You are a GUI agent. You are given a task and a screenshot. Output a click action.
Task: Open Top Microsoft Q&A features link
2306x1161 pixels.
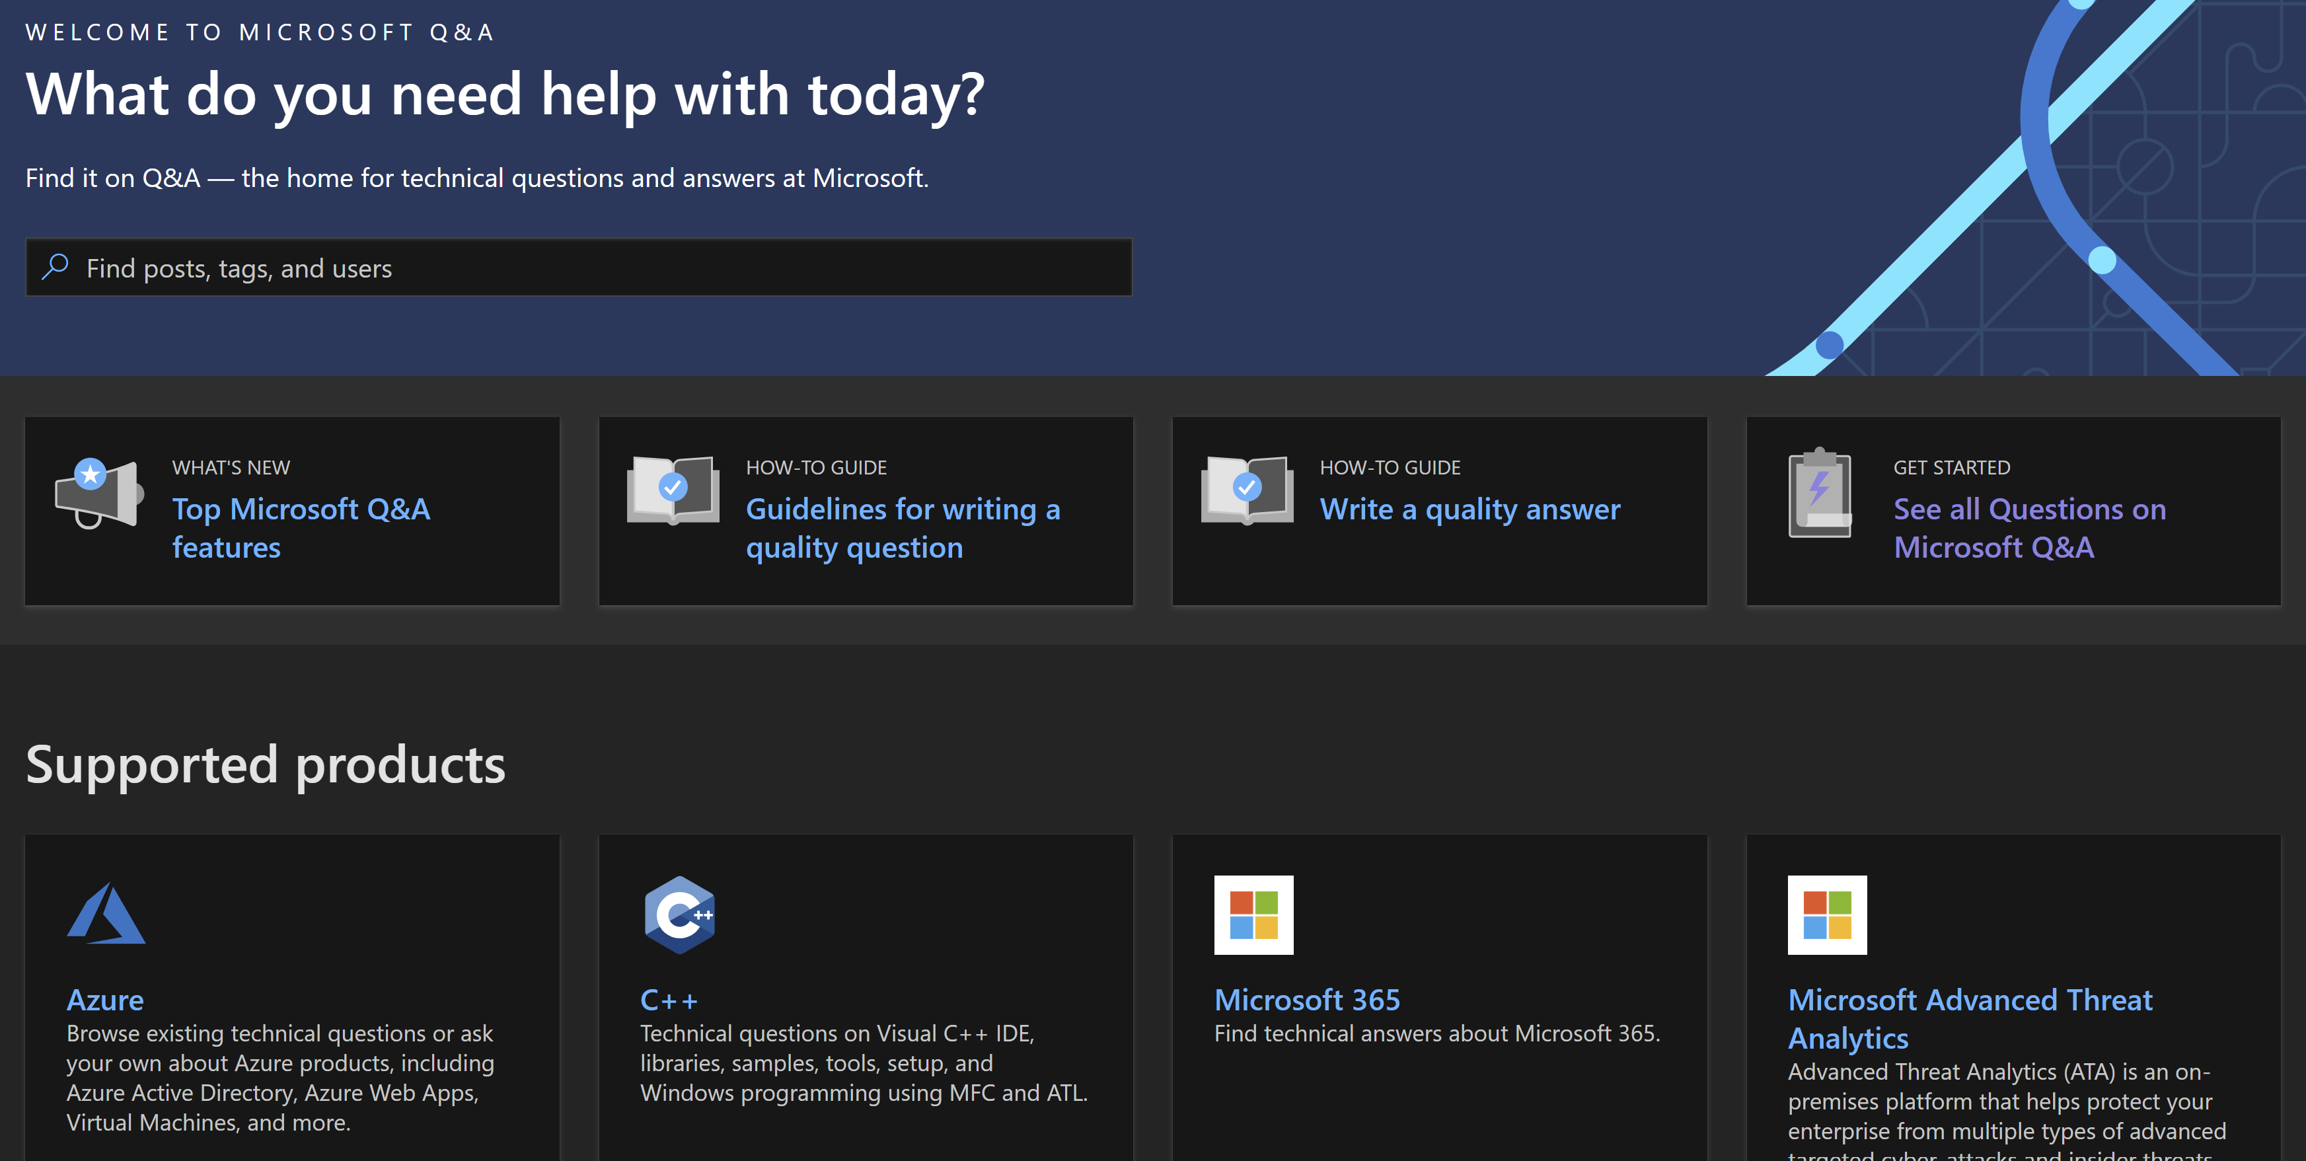click(x=301, y=528)
